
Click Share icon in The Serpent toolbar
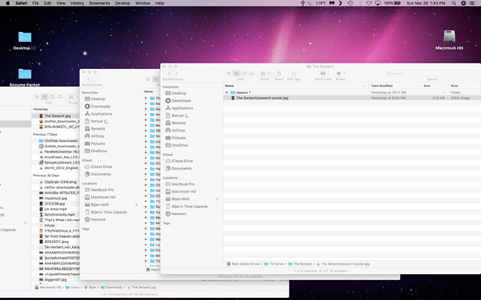click(279, 74)
